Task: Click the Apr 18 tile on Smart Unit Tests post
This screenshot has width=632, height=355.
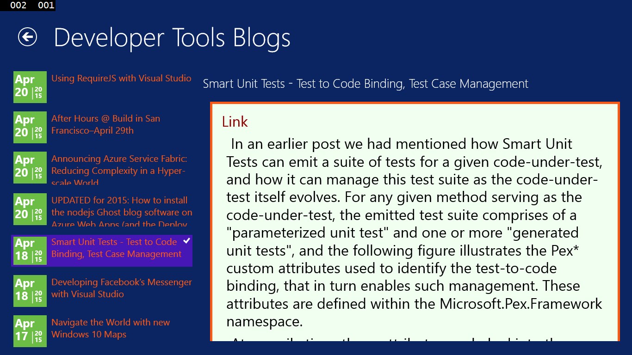Action: 30,251
